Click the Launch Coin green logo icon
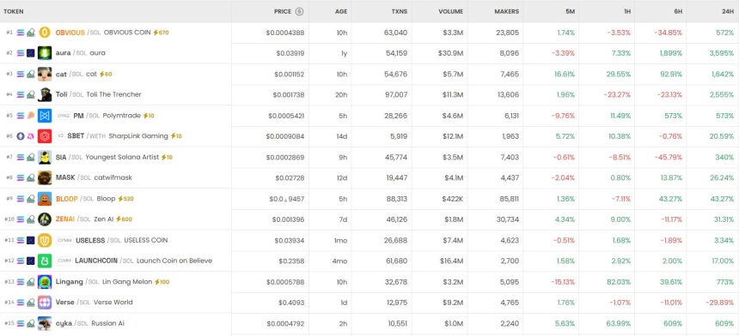 click(x=45, y=261)
